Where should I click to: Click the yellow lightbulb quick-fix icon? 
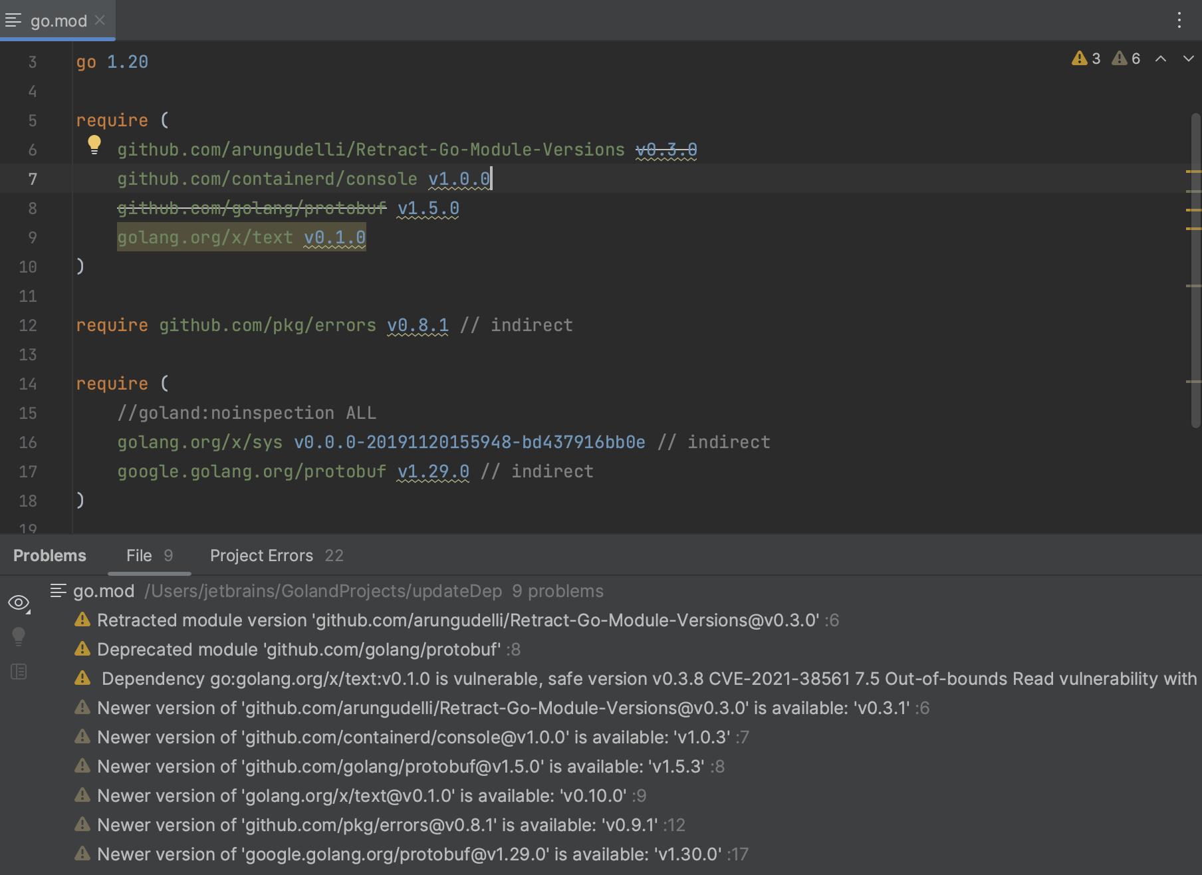[94, 144]
